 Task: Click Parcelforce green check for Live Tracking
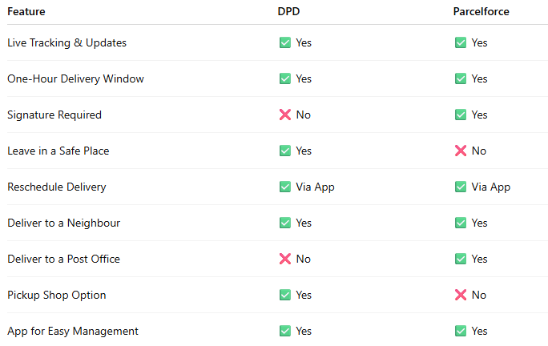coord(460,42)
